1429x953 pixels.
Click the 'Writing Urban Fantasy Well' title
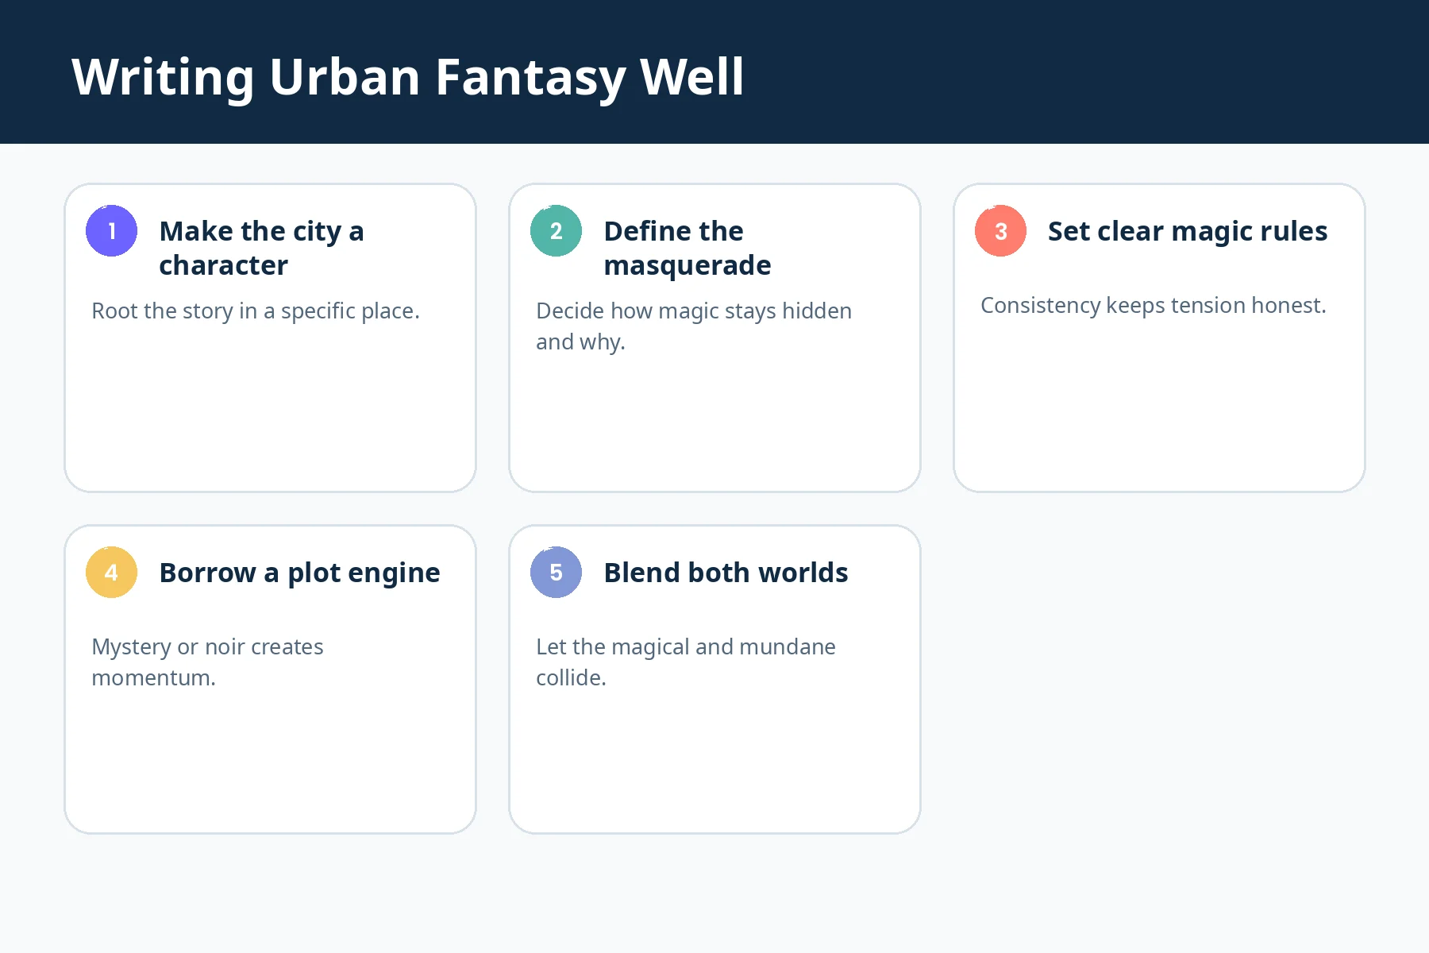pos(408,77)
